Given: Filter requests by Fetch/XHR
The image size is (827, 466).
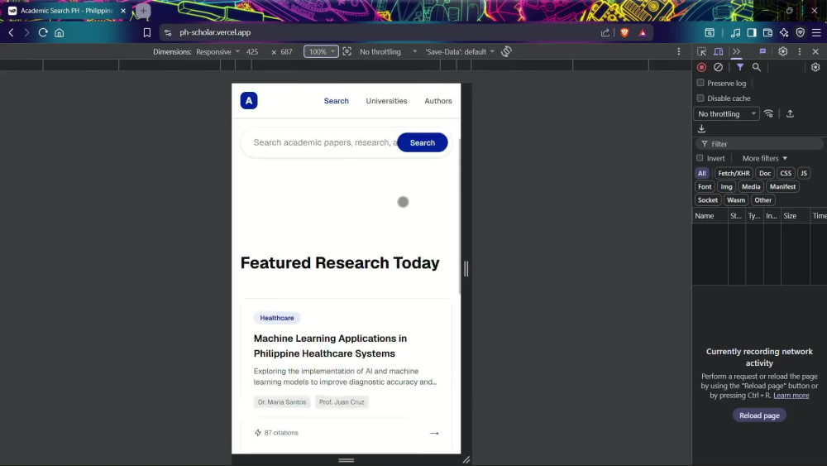Looking at the screenshot, I should 734,173.
